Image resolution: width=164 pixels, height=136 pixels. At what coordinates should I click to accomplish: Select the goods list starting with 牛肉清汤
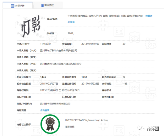[105, 16]
